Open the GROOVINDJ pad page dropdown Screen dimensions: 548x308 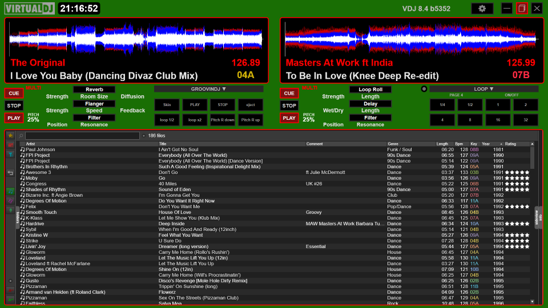click(x=208, y=89)
